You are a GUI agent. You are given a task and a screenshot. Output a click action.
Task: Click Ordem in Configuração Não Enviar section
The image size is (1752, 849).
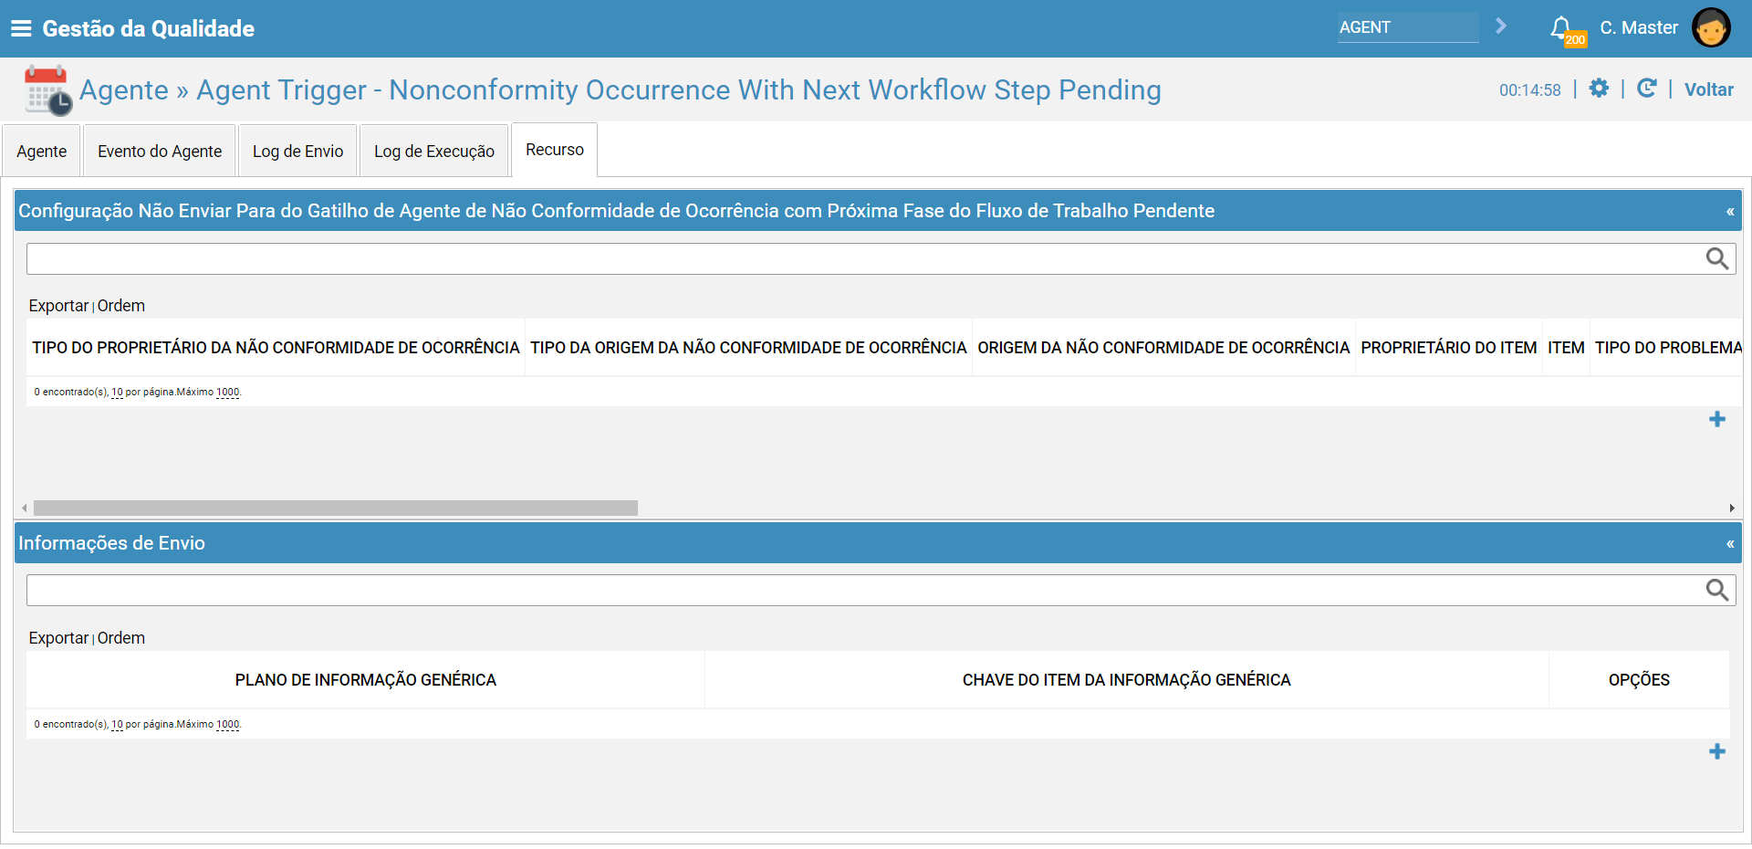[x=121, y=306]
